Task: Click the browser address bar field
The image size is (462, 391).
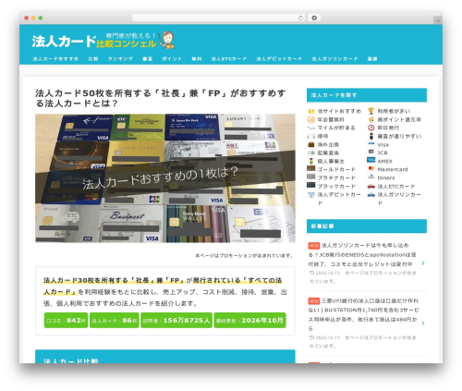Action: click(219, 18)
